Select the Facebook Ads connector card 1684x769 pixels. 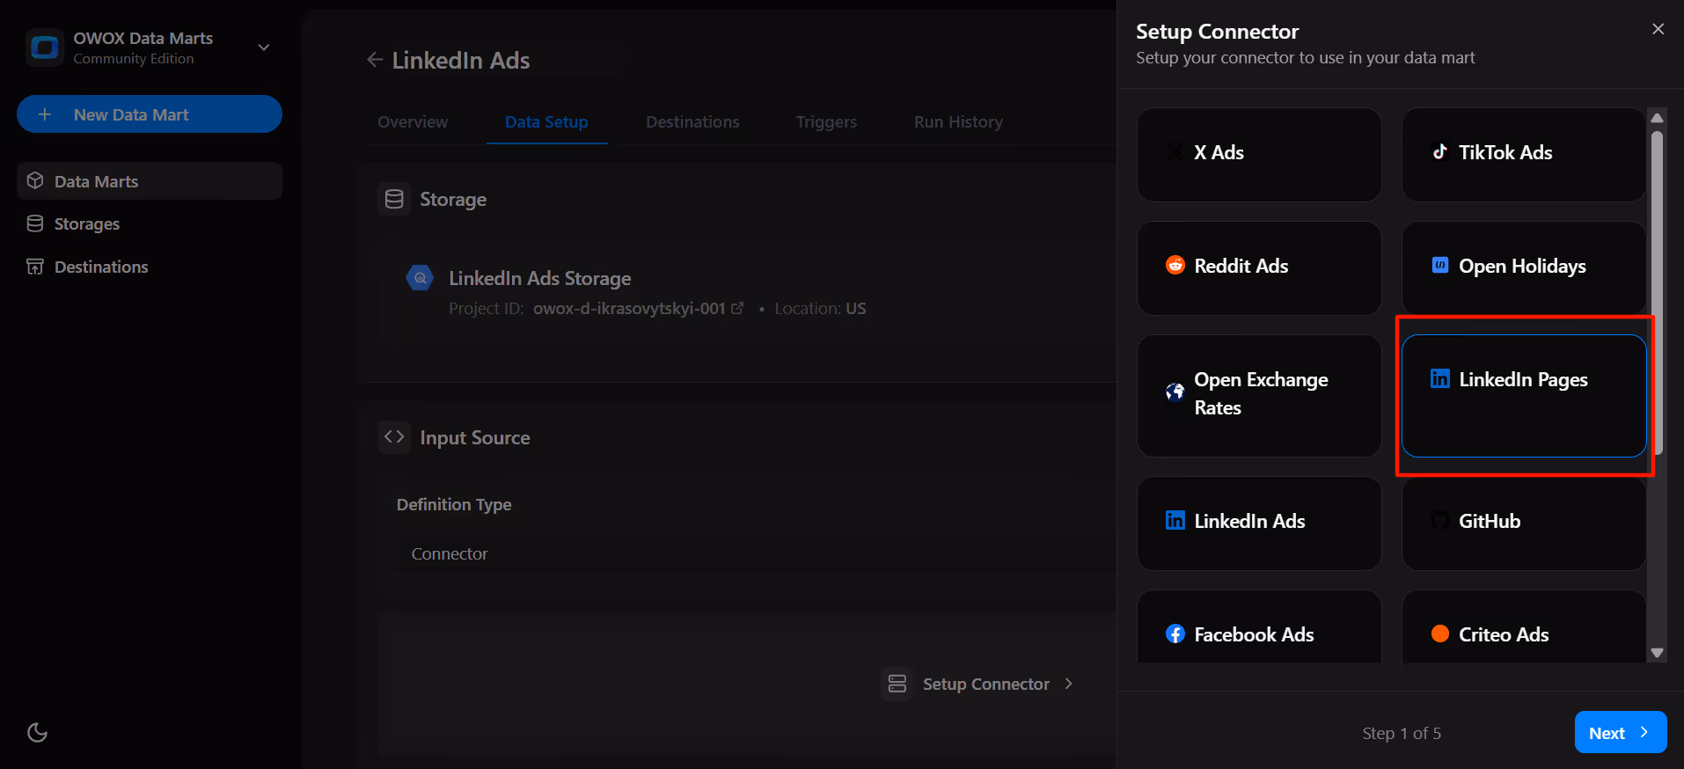pyautogui.click(x=1259, y=626)
